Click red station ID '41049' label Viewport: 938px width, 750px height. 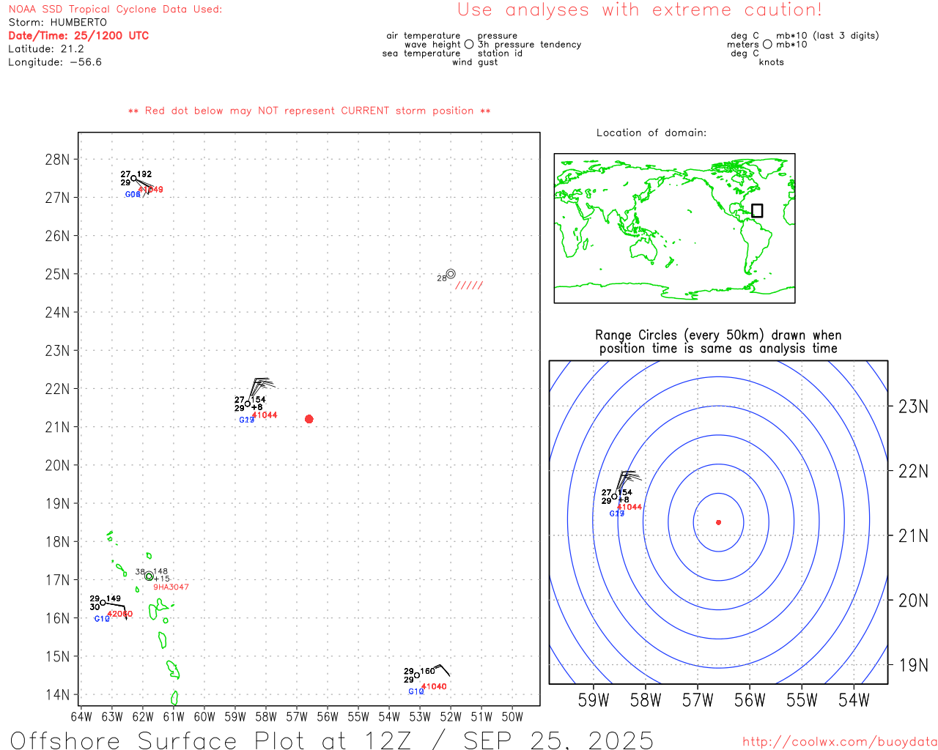pyautogui.click(x=151, y=190)
